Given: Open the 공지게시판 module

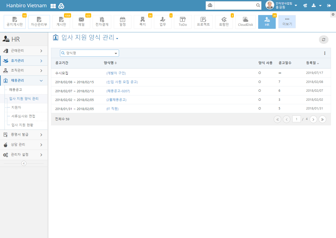Looking at the screenshot, I should pos(15,22).
